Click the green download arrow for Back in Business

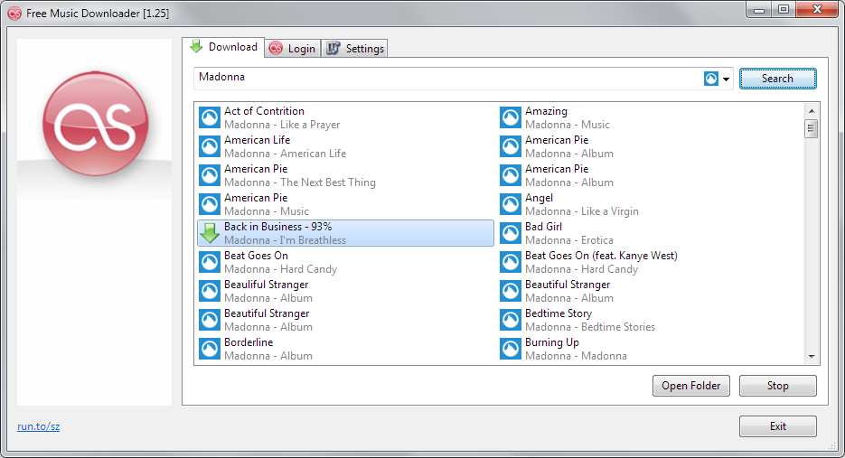210,233
